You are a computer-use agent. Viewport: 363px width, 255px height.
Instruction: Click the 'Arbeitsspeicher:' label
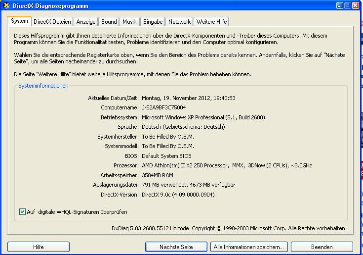click(x=120, y=175)
